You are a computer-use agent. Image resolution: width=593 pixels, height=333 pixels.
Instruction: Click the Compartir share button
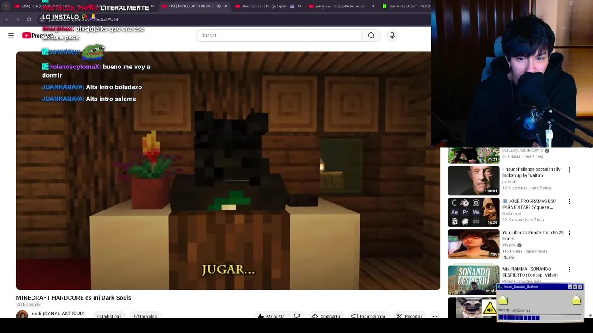[326, 316]
